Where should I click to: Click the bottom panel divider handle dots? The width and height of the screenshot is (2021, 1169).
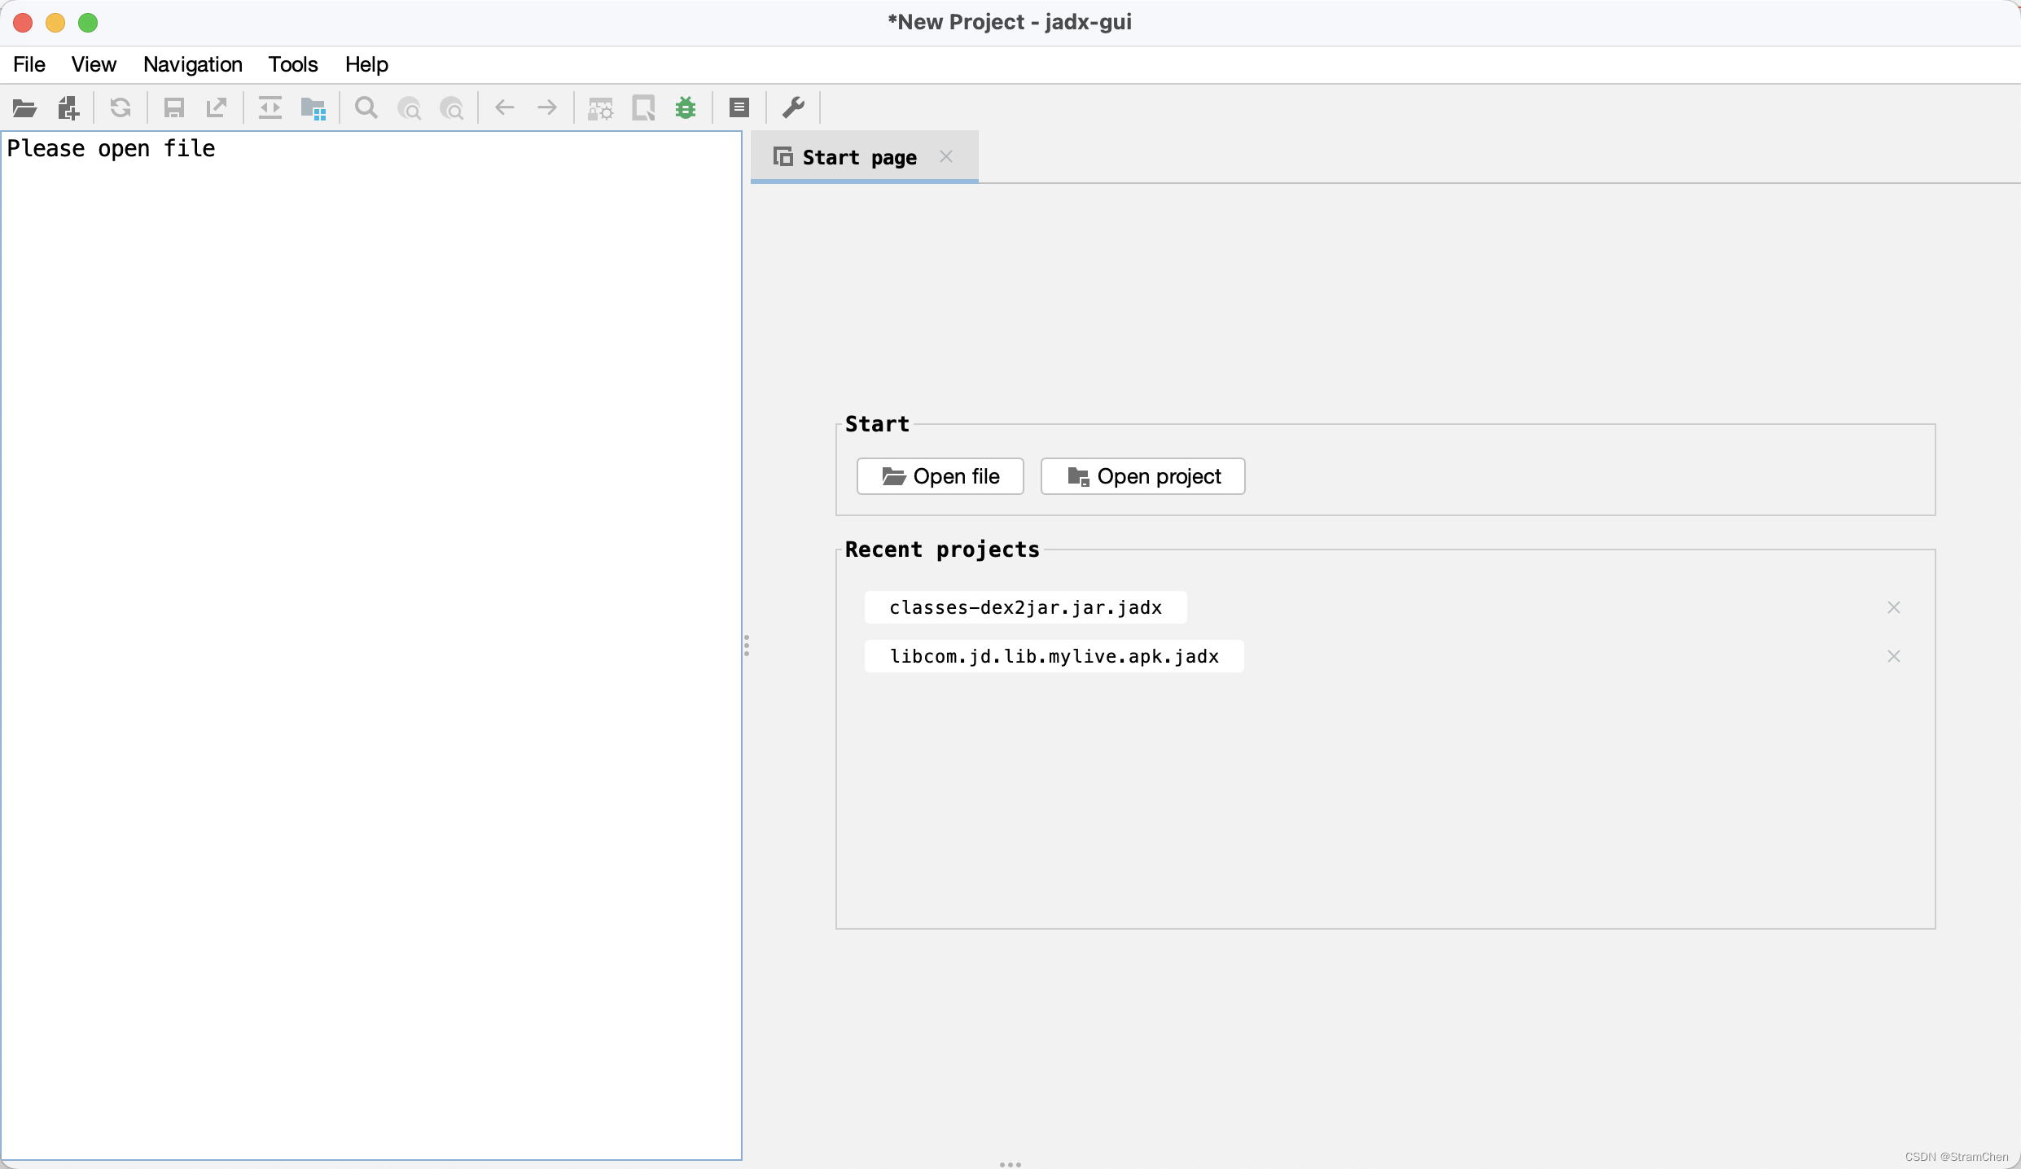click(x=1010, y=1164)
